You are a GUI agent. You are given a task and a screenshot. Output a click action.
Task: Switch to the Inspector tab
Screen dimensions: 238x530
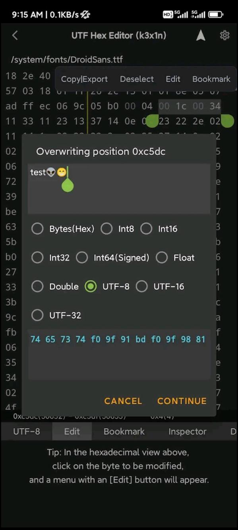click(187, 431)
